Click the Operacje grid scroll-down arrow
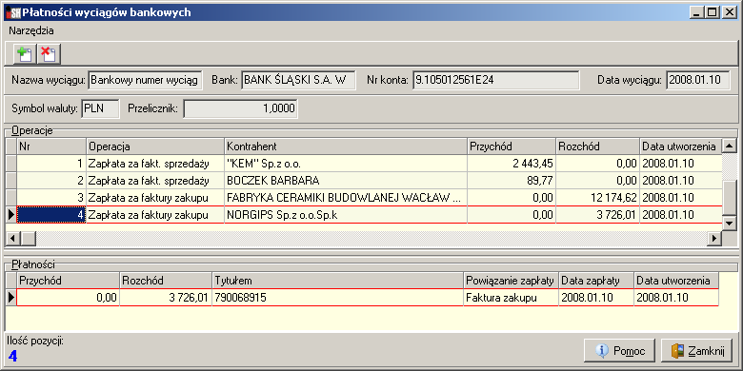This screenshot has width=743, height=371. (x=729, y=223)
